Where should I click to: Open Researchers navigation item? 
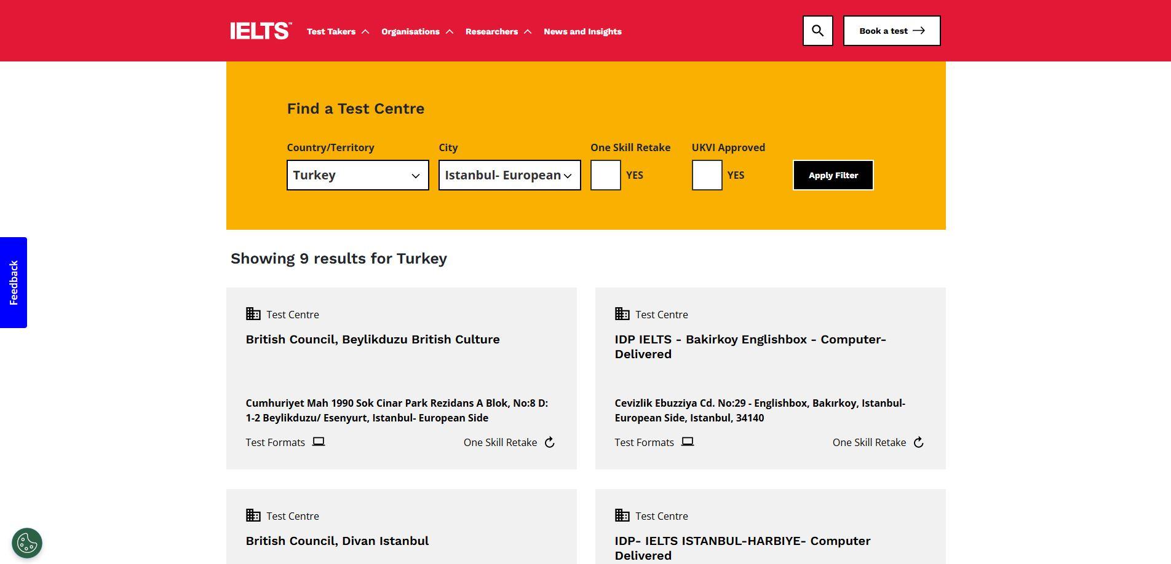click(x=491, y=31)
